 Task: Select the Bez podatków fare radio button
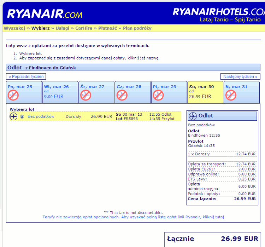pos(22,117)
